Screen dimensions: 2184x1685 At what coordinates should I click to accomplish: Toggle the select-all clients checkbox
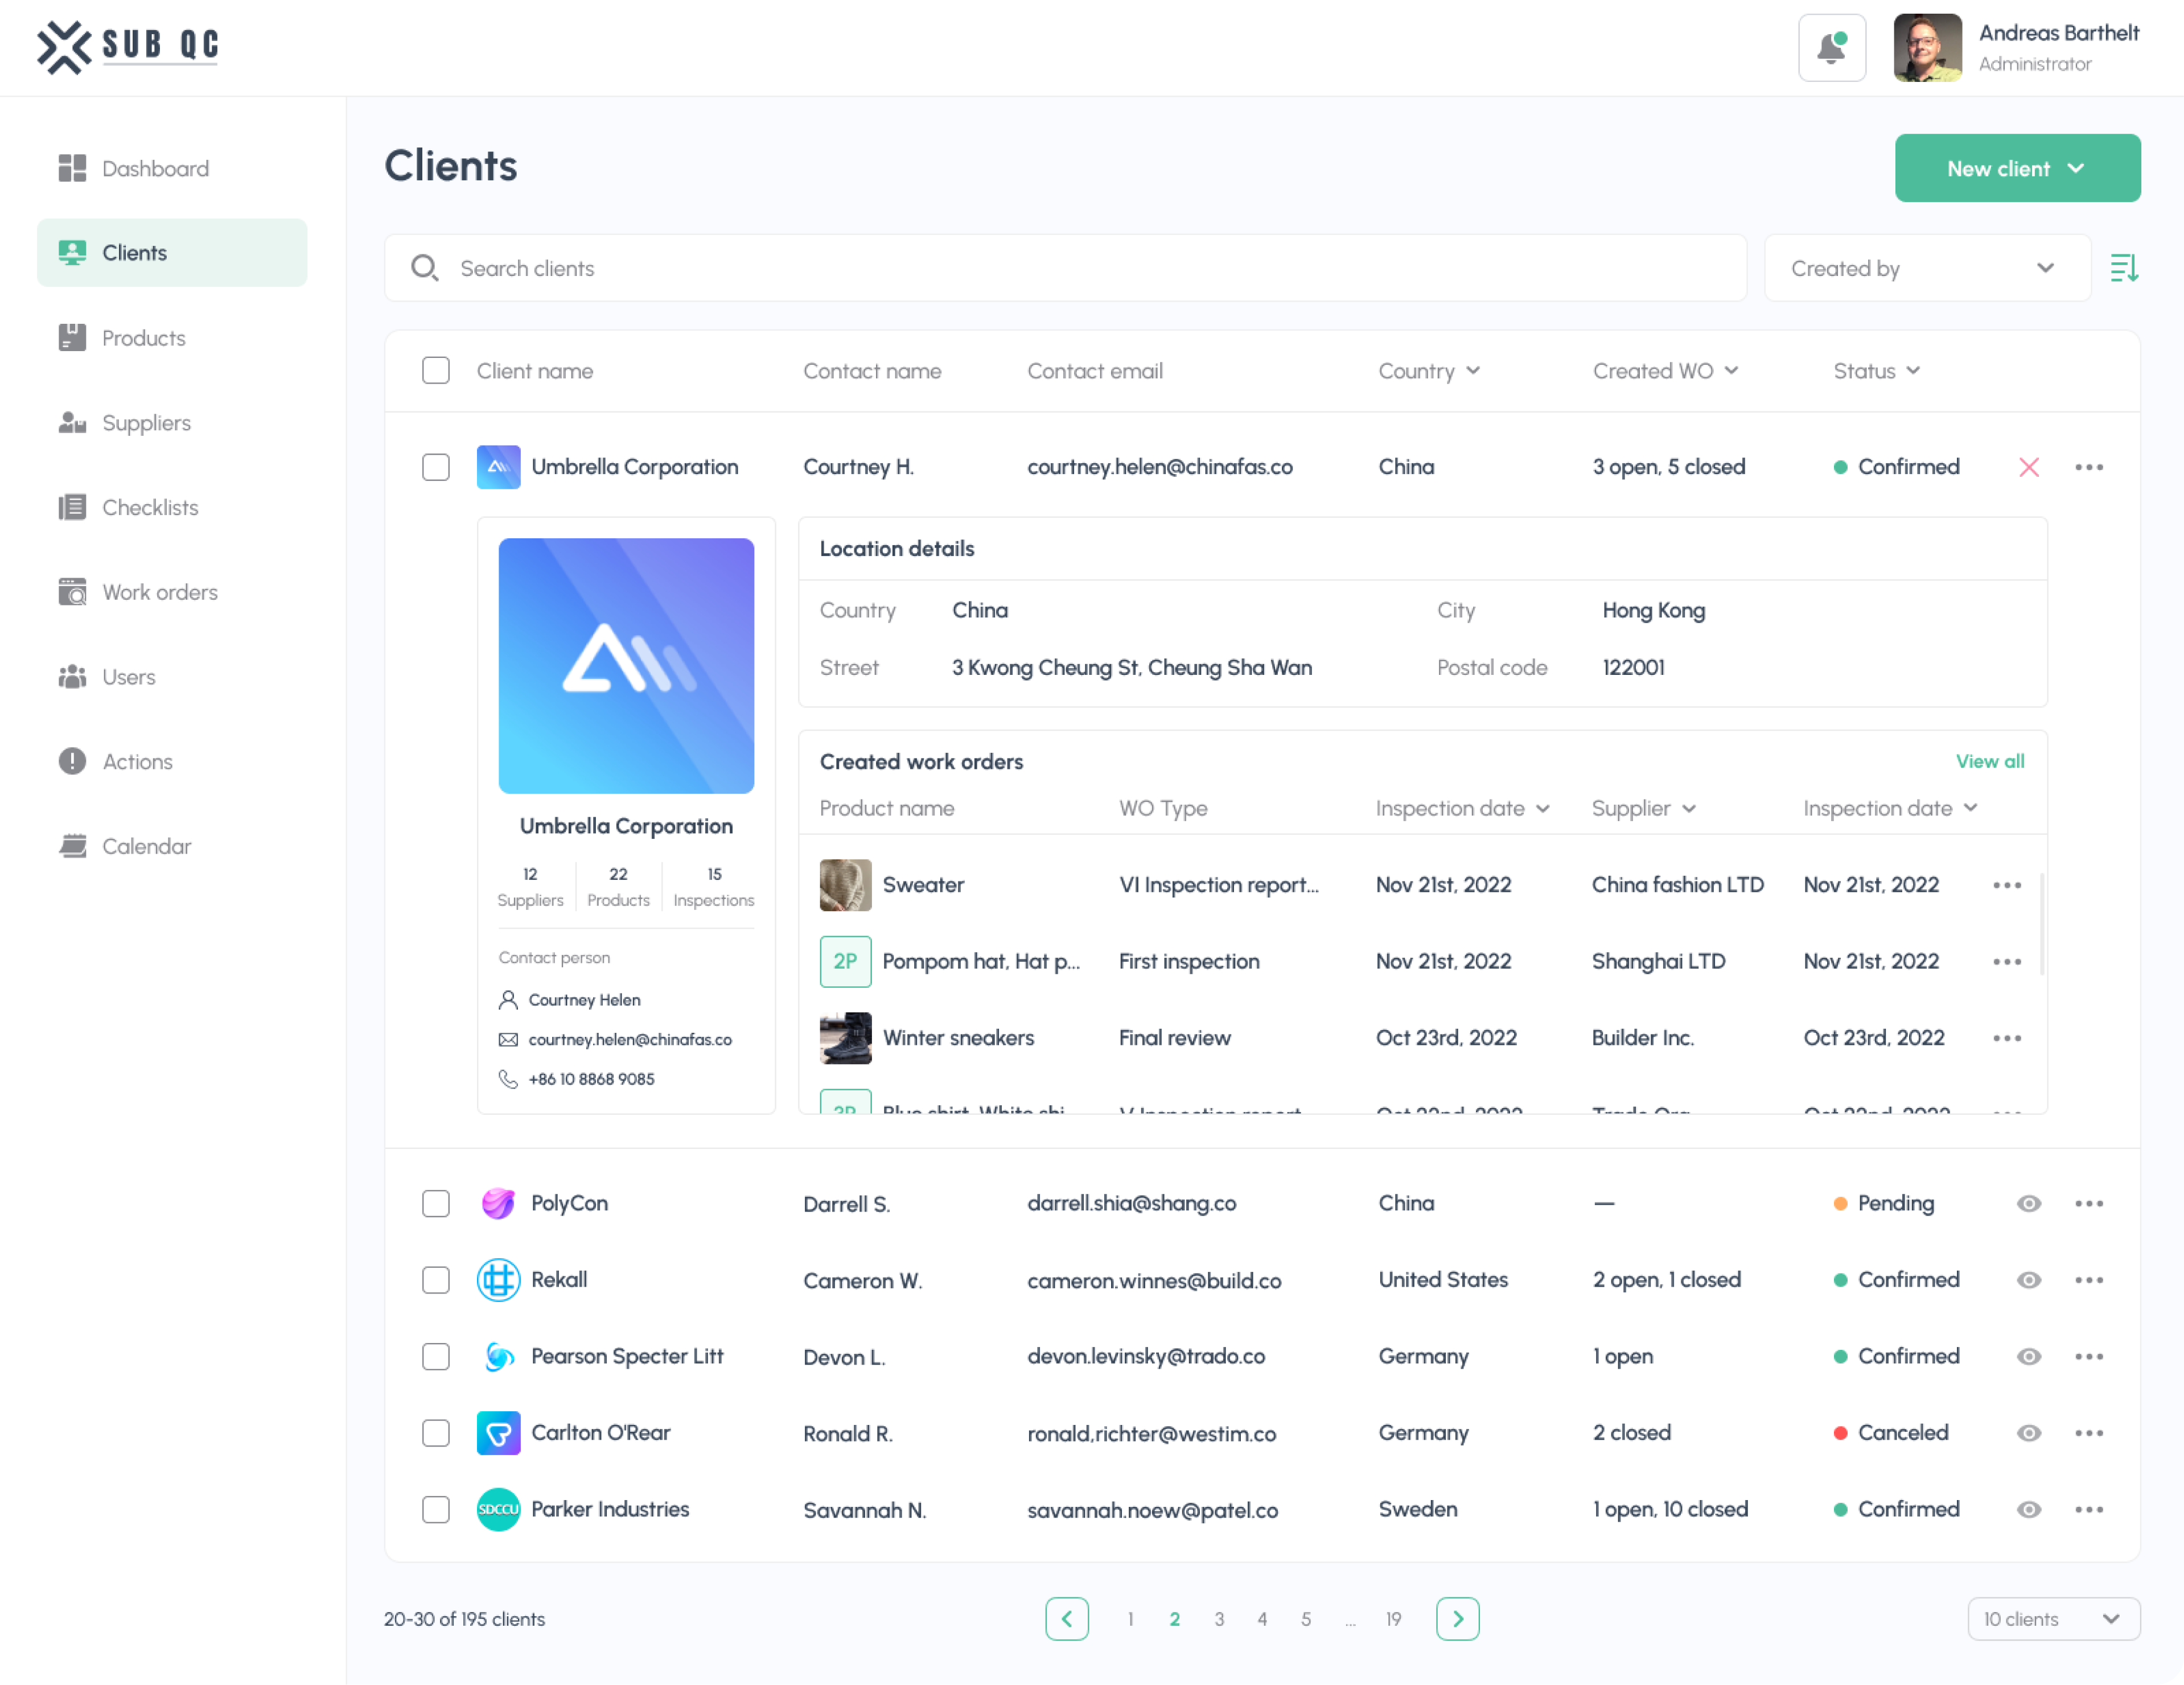[436, 371]
